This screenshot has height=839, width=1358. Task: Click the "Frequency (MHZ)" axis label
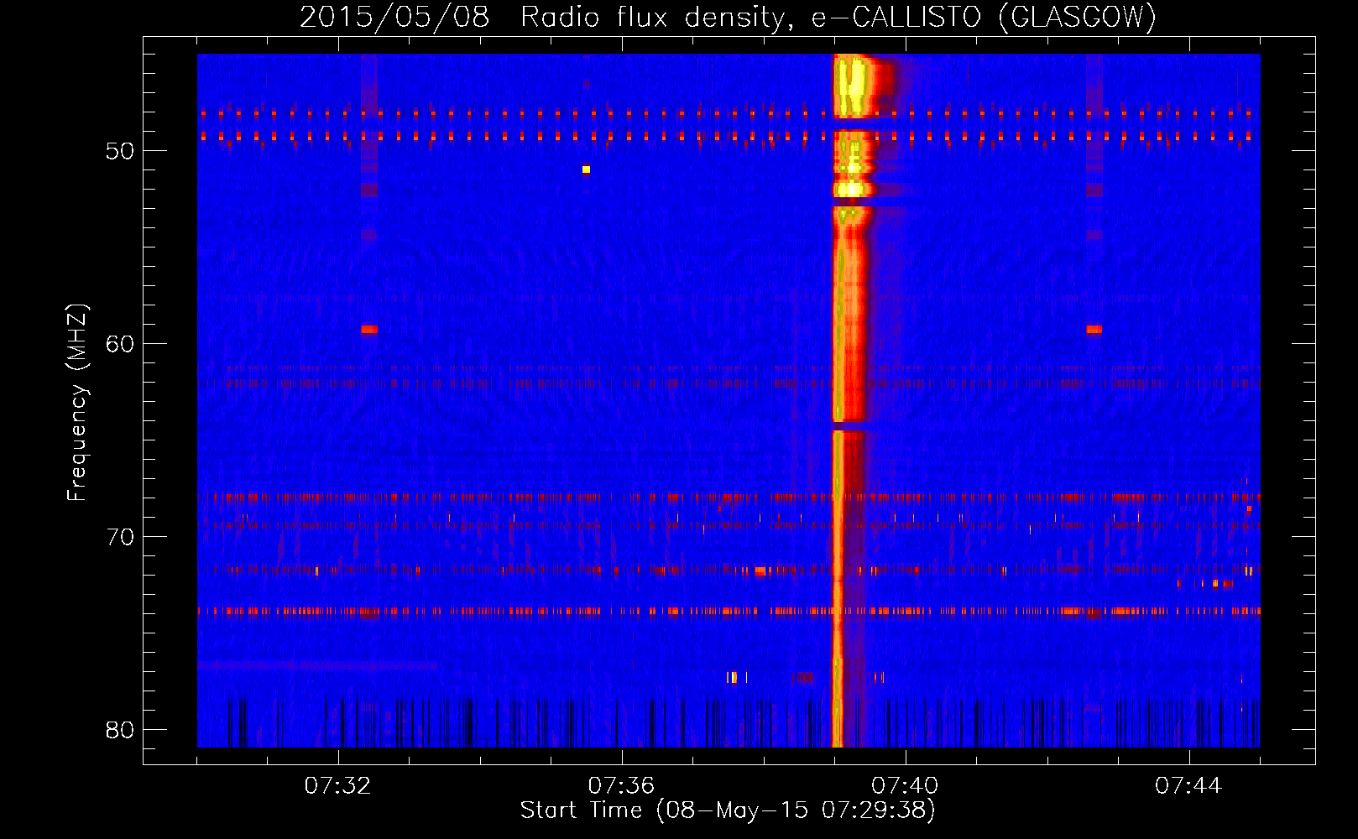[77, 403]
